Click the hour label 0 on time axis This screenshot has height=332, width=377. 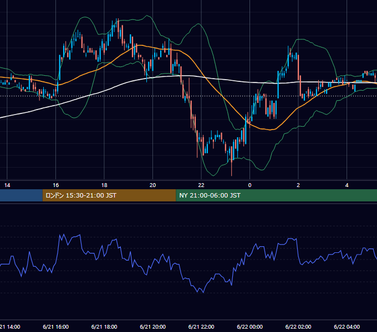coord(250,185)
